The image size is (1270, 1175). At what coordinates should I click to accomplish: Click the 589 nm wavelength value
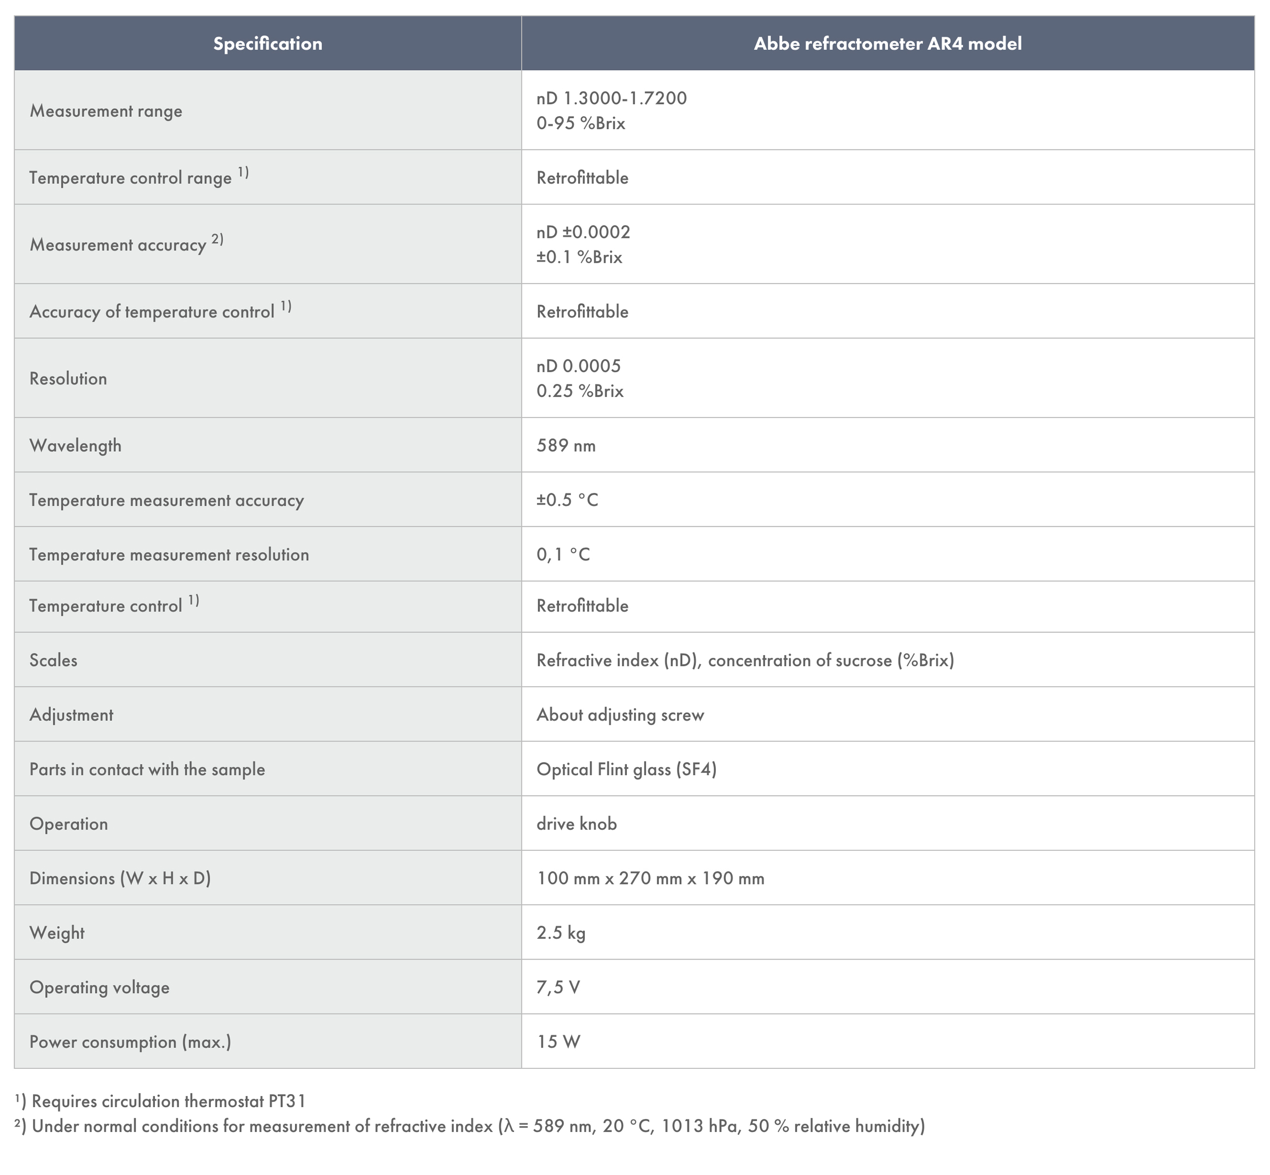566,446
